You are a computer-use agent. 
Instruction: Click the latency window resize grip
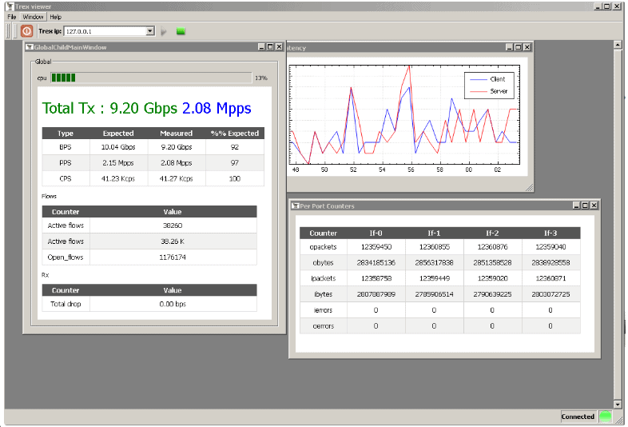pos(529,188)
